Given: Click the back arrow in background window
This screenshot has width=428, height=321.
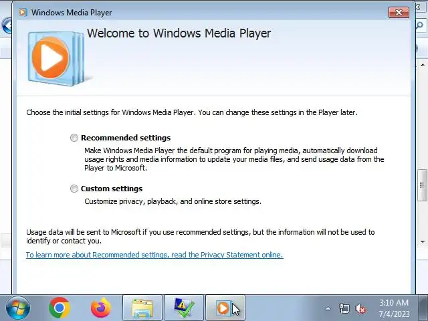Looking at the screenshot, I should click(7, 25).
